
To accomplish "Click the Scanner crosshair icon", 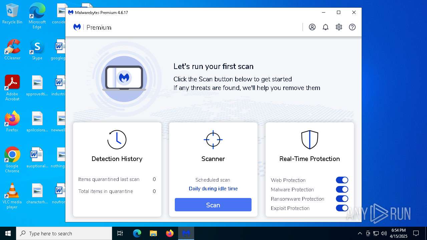I will (x=213, y=139).
